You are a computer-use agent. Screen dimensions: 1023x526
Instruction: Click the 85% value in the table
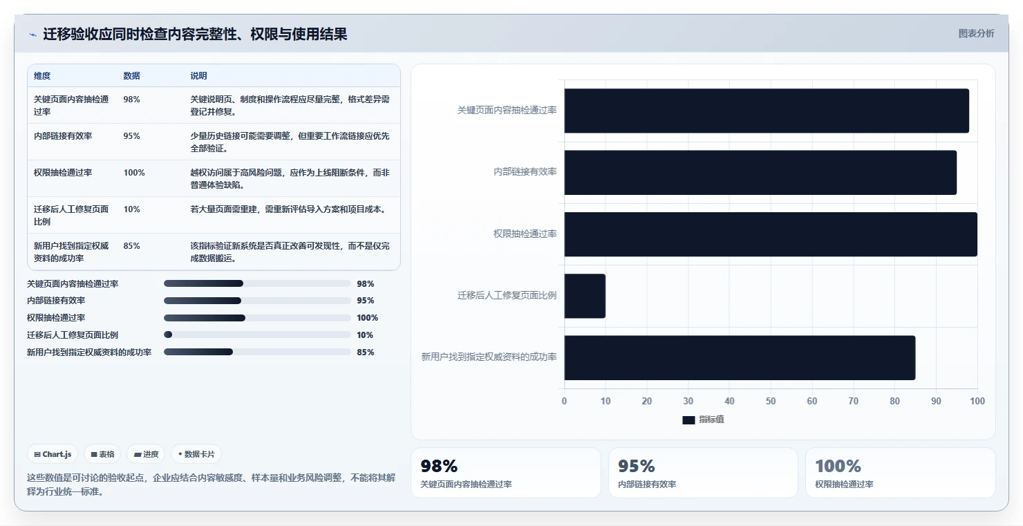pos(131,246)
